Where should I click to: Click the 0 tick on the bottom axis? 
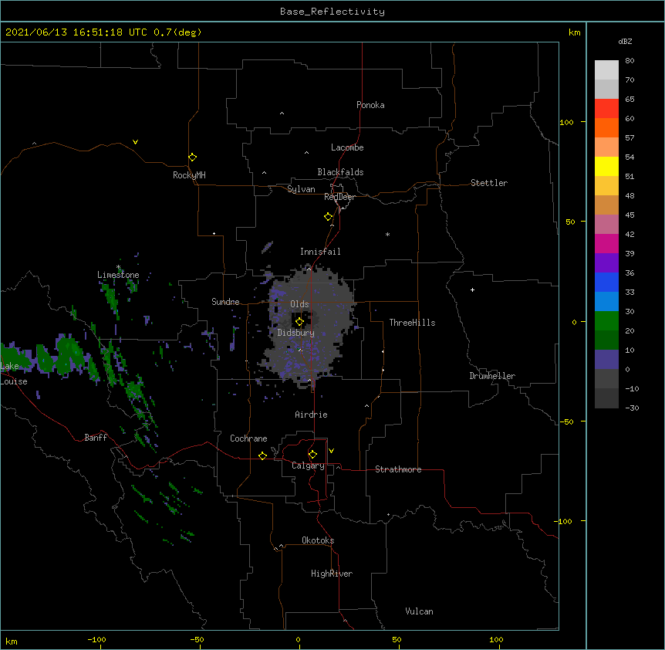coord(298,639)
